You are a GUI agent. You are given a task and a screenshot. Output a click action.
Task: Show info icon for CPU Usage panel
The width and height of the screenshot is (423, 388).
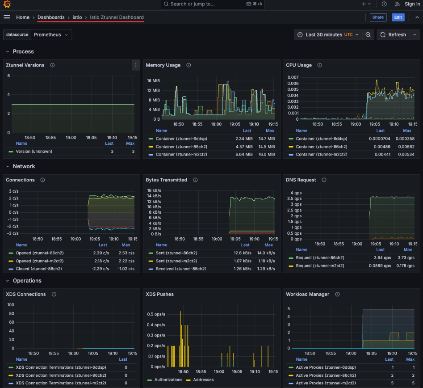click(320, 65)
